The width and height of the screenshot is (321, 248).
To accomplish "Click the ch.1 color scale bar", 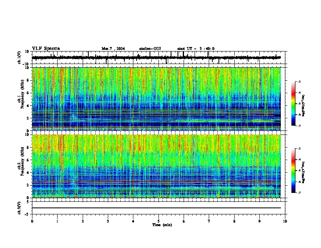I will click(293, 104).
